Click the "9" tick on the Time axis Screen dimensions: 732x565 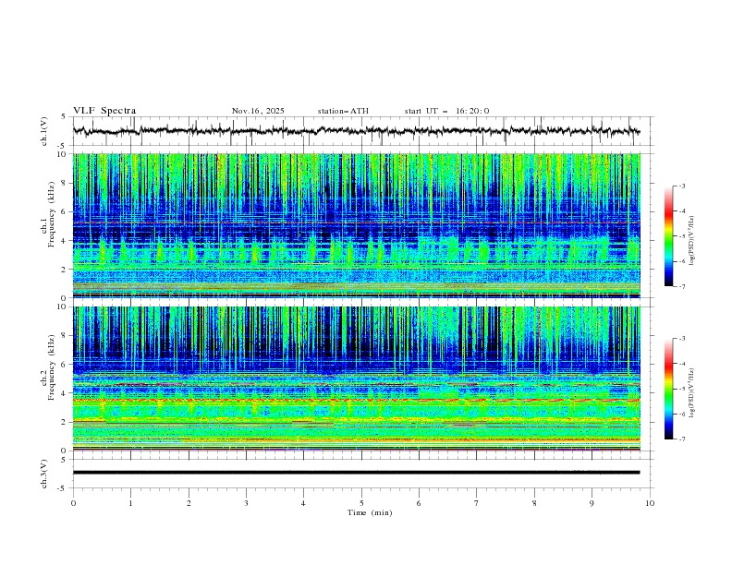click(x=592, y=503)
